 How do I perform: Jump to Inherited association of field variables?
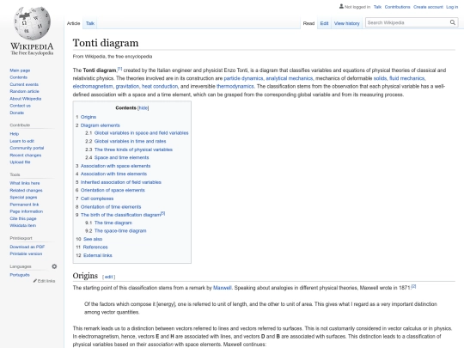click(121, 182)
